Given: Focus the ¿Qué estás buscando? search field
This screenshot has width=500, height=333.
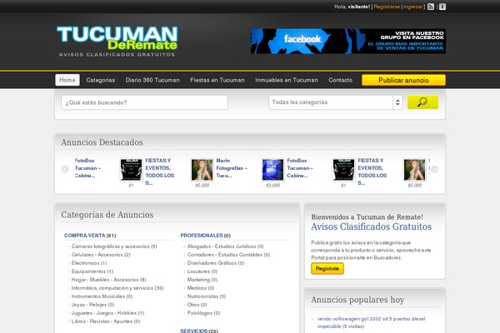Looking at the screenshot, I should [x=144, y=102].
